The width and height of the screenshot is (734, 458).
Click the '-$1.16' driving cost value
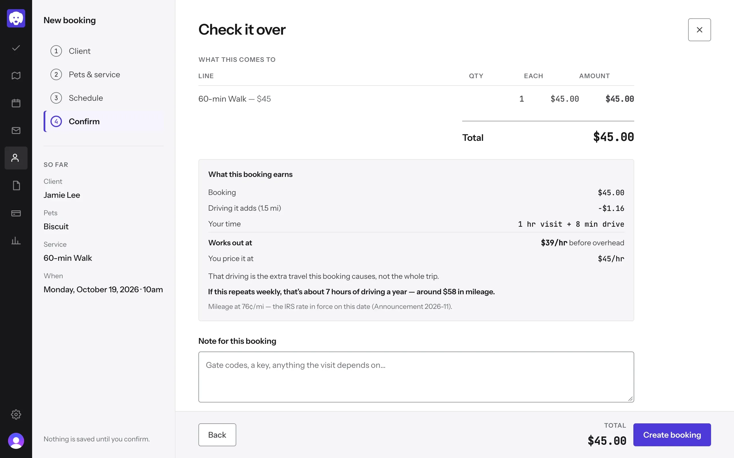tap(611, 208)
